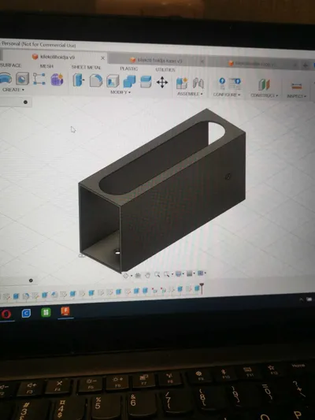Open Opera browser from the taskbar
Screen dimensions: 315x420
click(6, 314)
